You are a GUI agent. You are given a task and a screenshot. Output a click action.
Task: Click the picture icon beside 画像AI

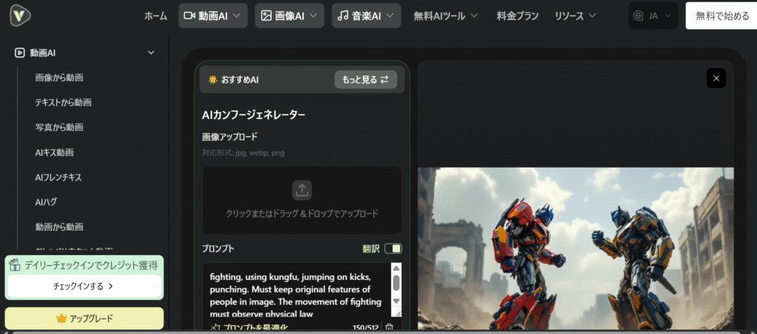266,16
